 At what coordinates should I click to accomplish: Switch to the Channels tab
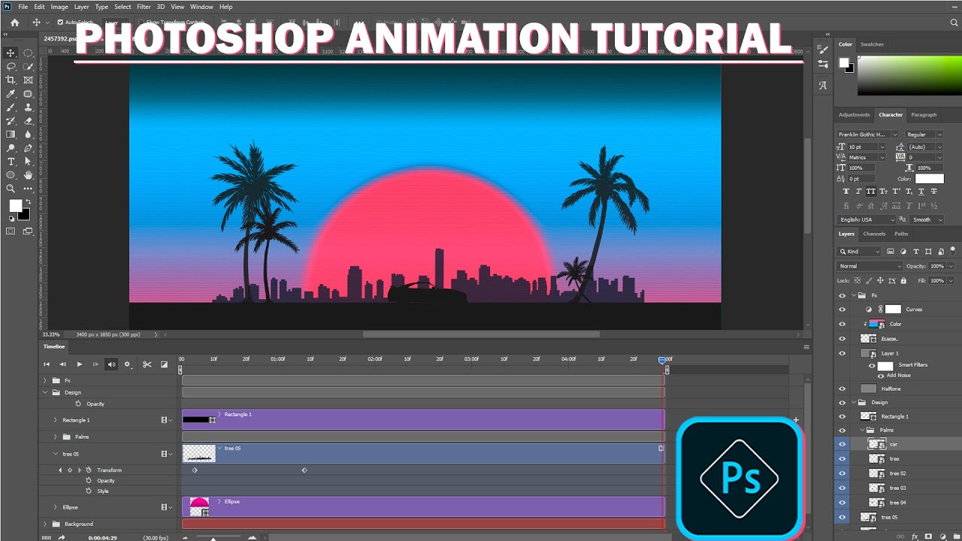pyautogui.click(x=874, y=234)
